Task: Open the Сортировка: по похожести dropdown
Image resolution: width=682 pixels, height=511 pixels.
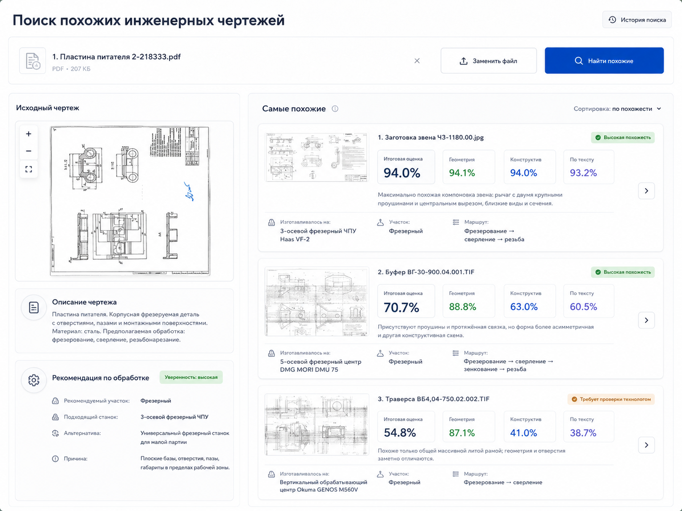Action: (x=617, y=109)
